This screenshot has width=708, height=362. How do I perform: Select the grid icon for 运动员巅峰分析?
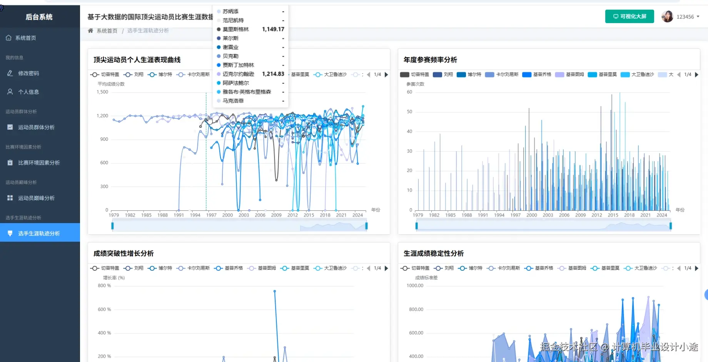pos(10,198)
